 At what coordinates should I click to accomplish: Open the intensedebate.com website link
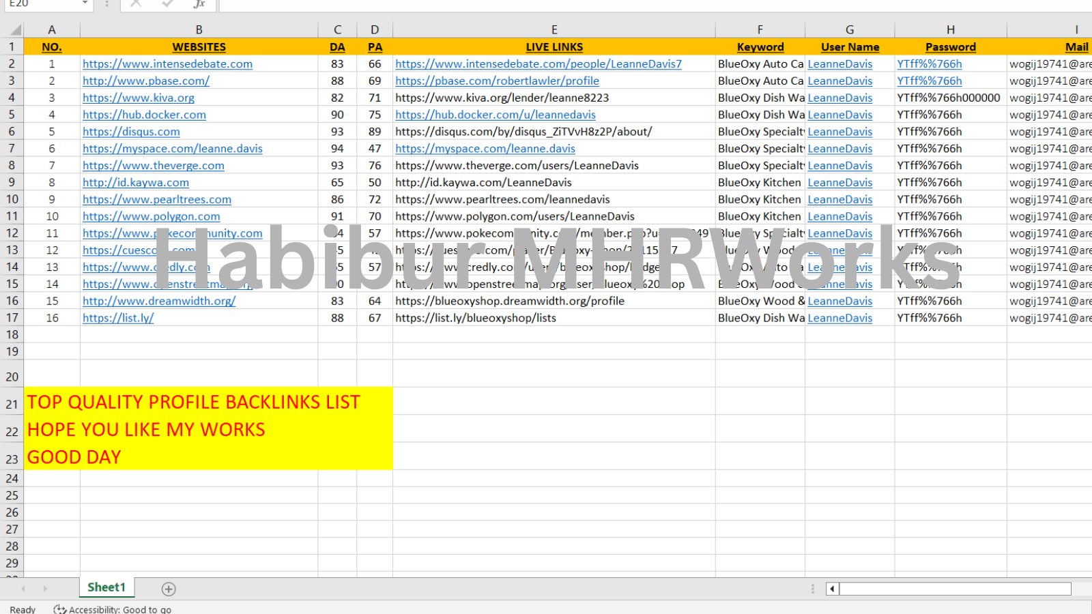(167, 64)
